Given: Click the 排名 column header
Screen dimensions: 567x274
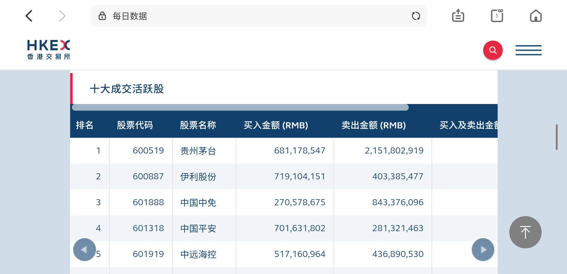Looking at the screenshot, I should 85,125.
